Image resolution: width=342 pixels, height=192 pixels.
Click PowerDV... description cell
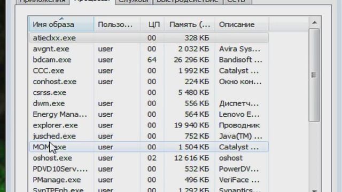[x=239, y=169]
